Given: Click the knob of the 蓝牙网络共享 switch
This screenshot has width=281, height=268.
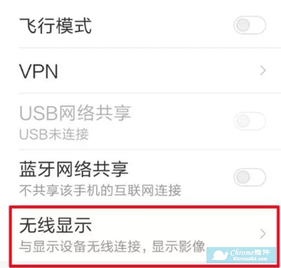Looking at the screenshot, I should coord(243,177).
